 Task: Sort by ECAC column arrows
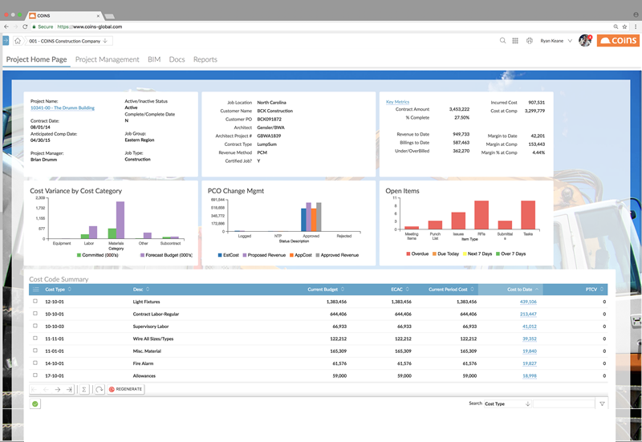(408, 290)
